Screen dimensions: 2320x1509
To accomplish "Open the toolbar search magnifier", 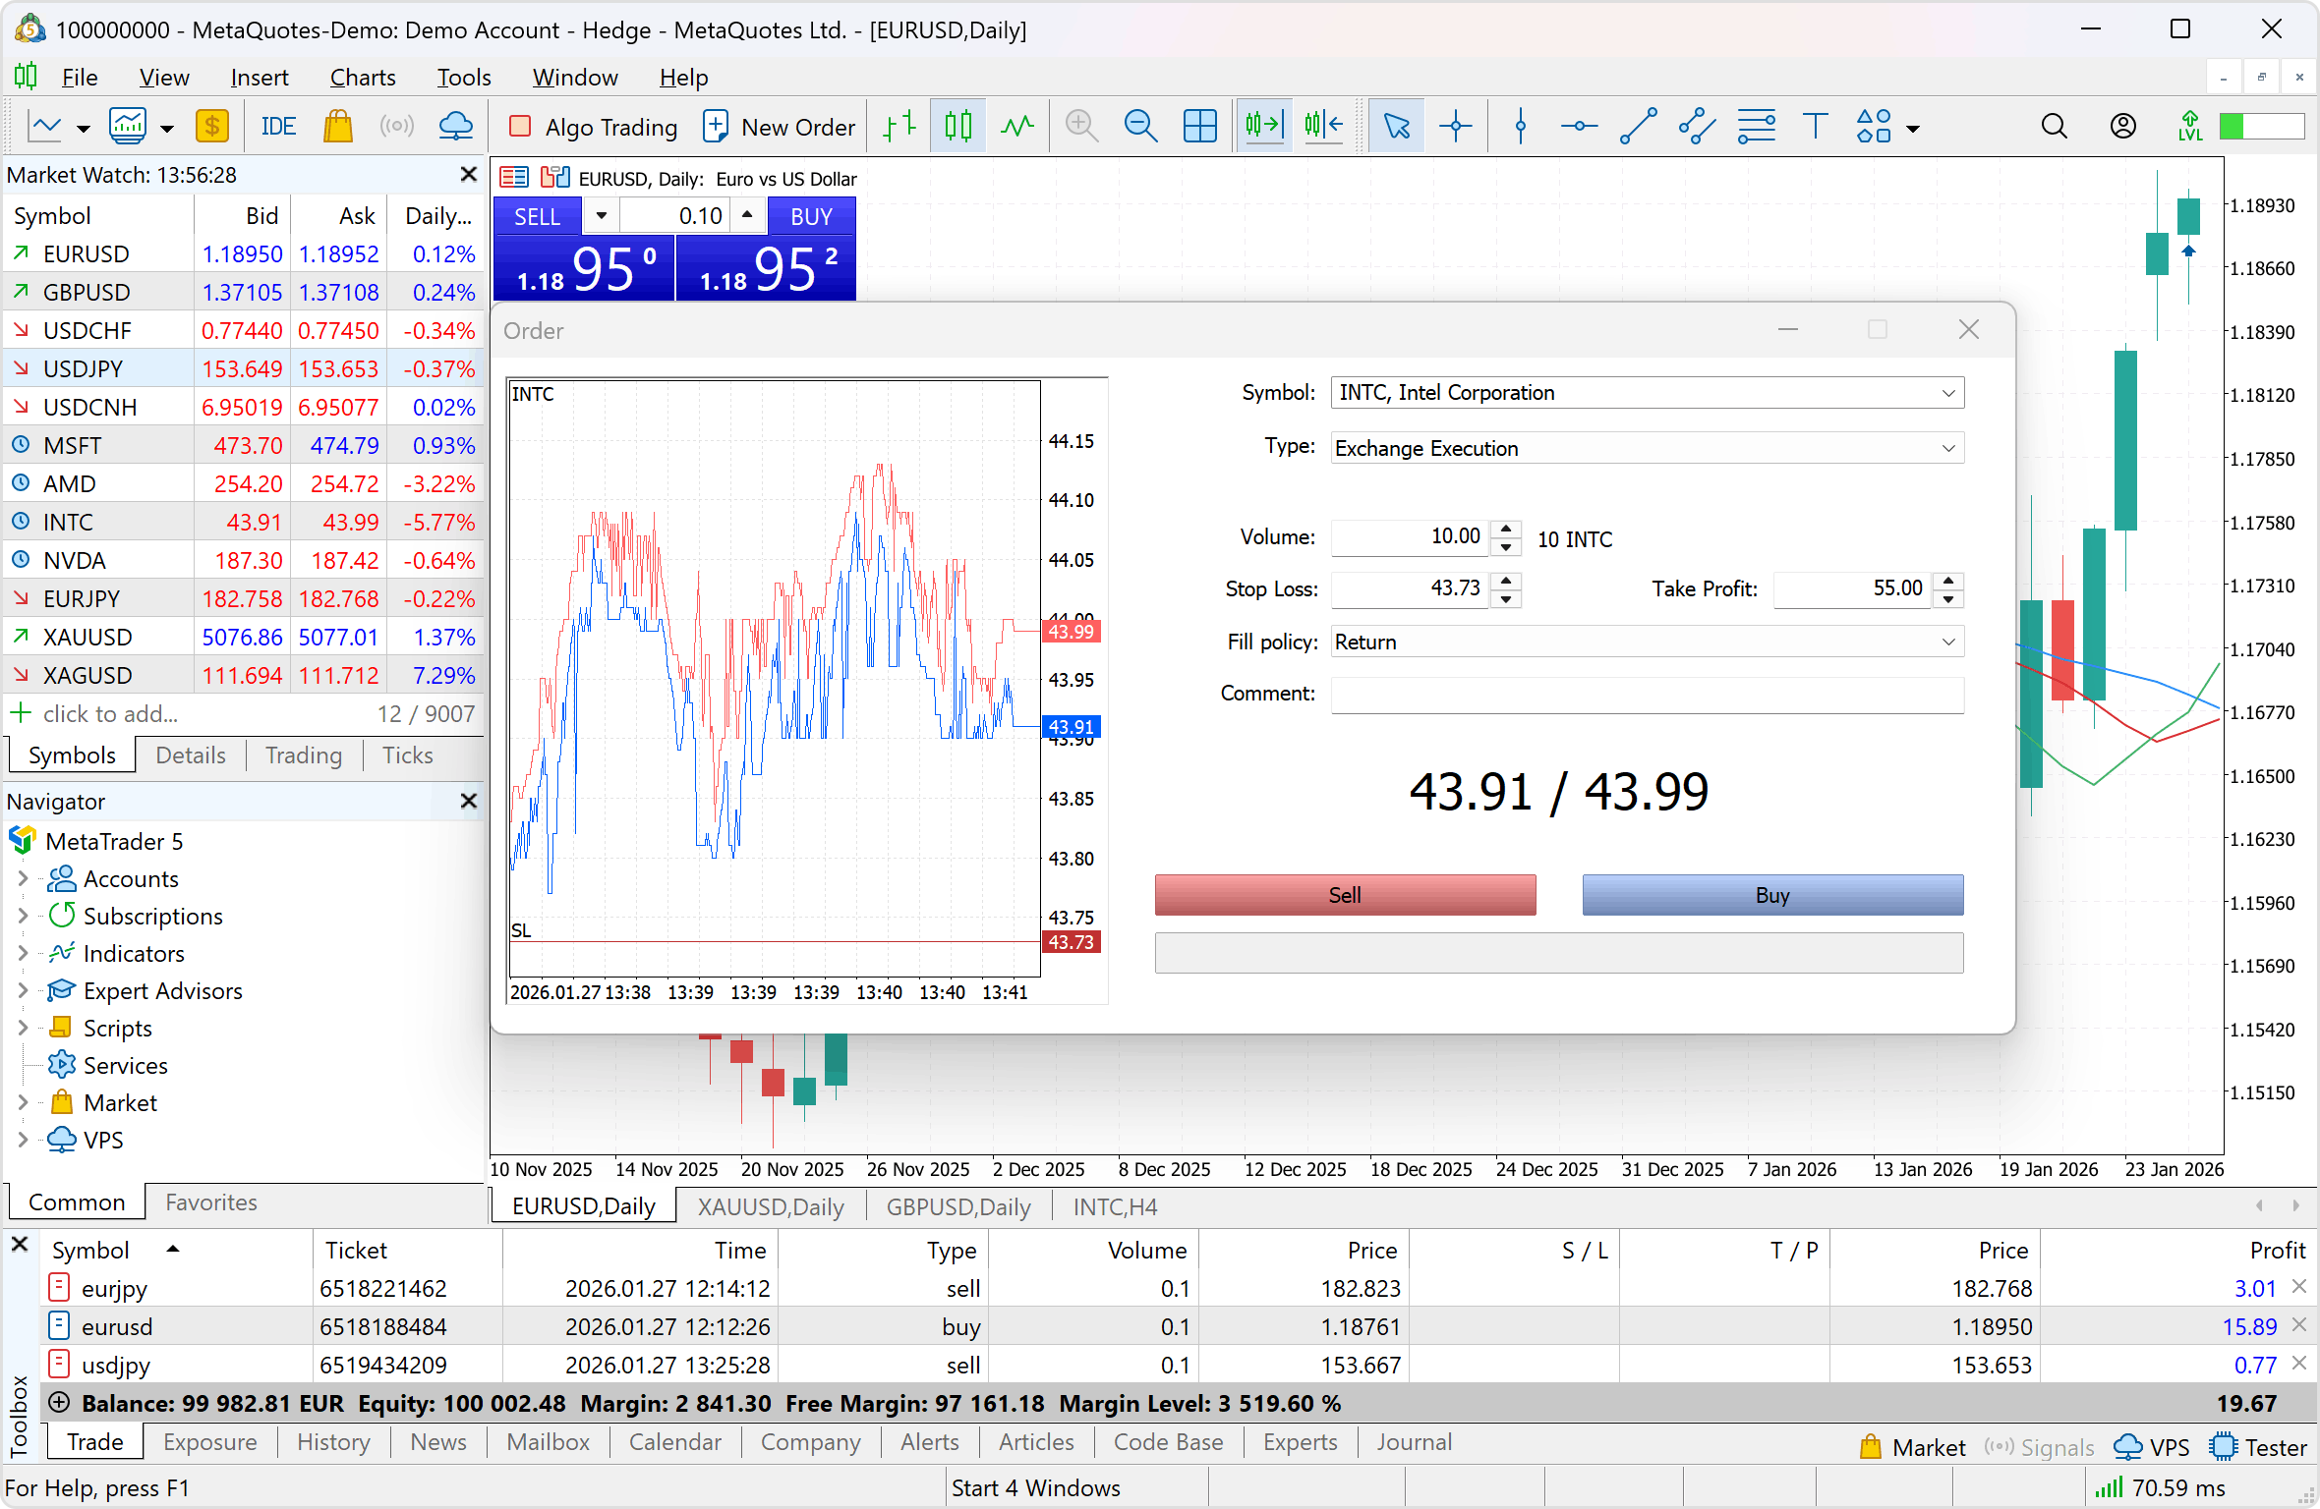I will point(2054,127).
